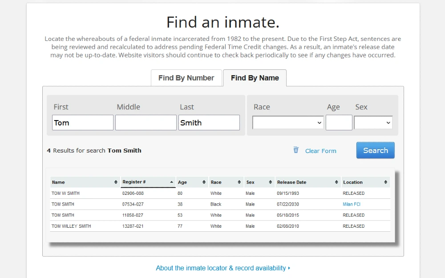Click the name cell for register 07534-027

click(63, 204)
